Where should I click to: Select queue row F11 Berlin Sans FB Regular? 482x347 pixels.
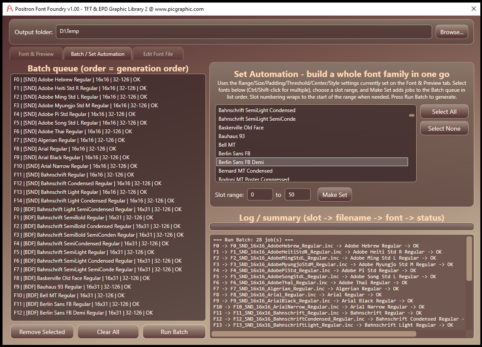108,304
